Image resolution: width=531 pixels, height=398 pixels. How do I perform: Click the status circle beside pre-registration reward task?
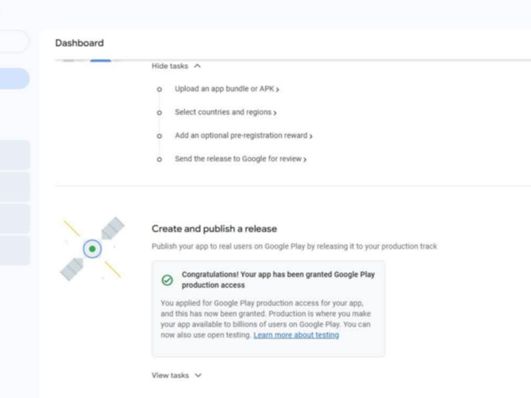(x=159, y=136)
